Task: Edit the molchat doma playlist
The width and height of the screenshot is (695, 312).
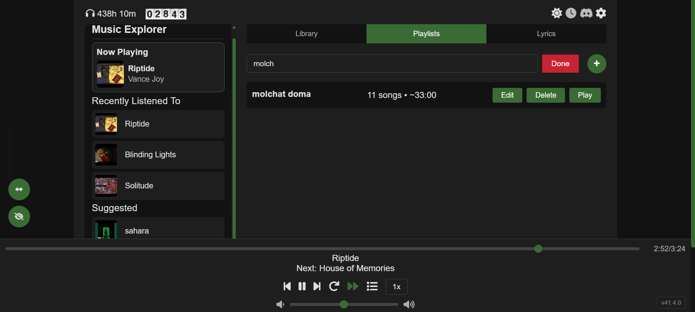Action: (x=507, y=95)
